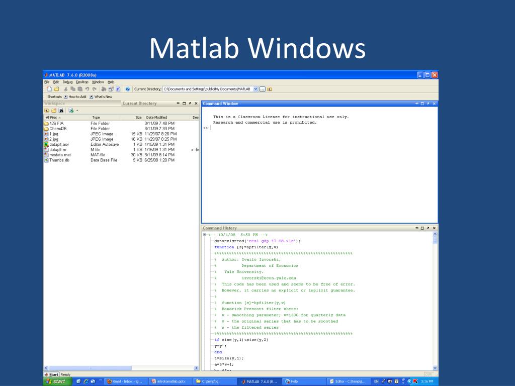Screen dimensions: 515x386
Task: Minimize the Command History panel
Action: click(416, 228)
